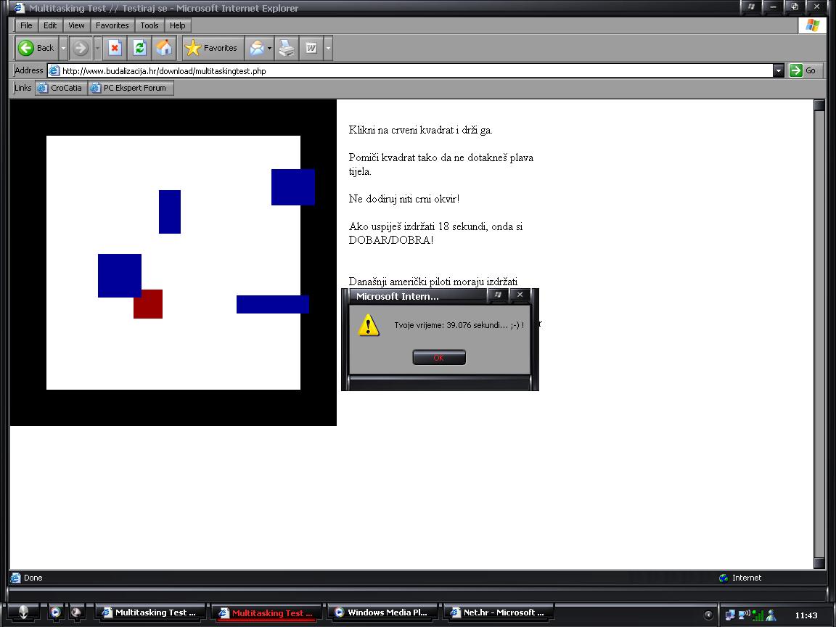Click OK in the time result dialog

(438, 357)
